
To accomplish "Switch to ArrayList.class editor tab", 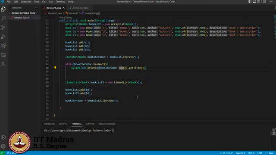I will [80, 8].
